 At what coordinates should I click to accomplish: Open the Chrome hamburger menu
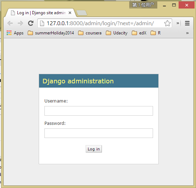[187, 23]
